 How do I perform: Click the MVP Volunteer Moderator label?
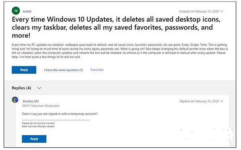(x=41, y=106)
